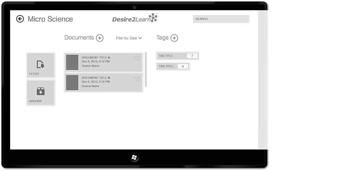Click the Archive box icon tile

click(x=41, y=93)
